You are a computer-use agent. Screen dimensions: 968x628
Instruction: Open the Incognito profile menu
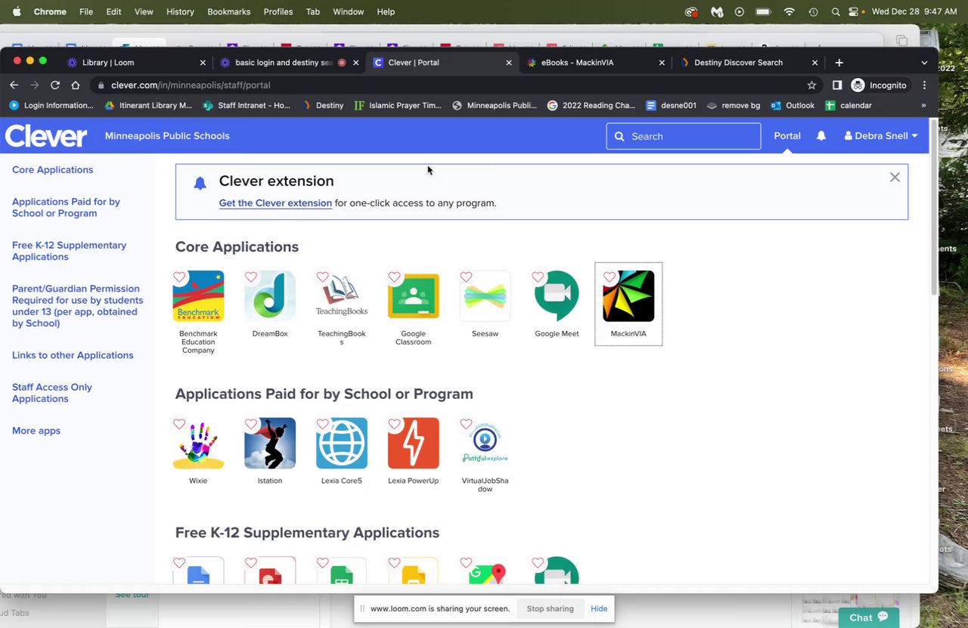879,85
